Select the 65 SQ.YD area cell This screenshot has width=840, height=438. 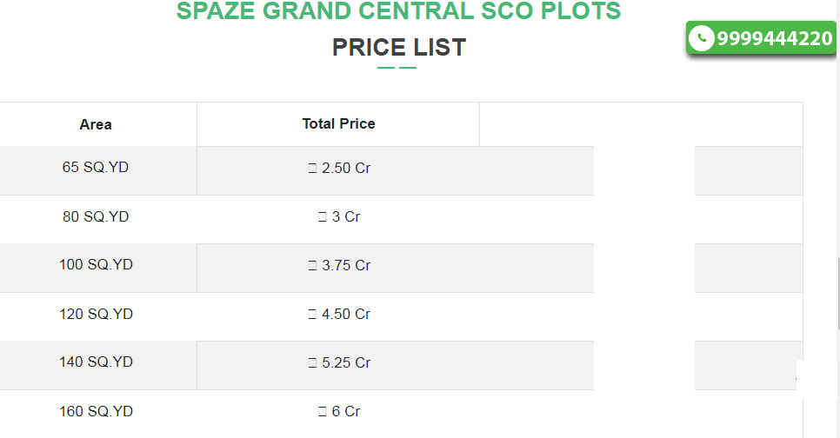coord(96,167)
